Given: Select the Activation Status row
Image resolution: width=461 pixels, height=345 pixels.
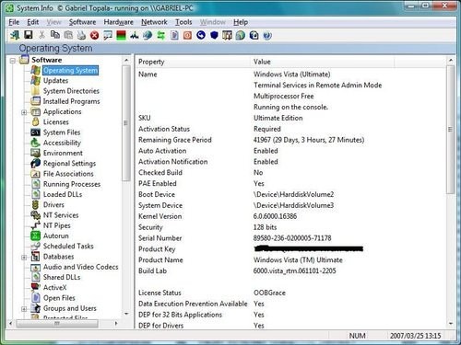Looking at the screenshot, I should [290, 129].
